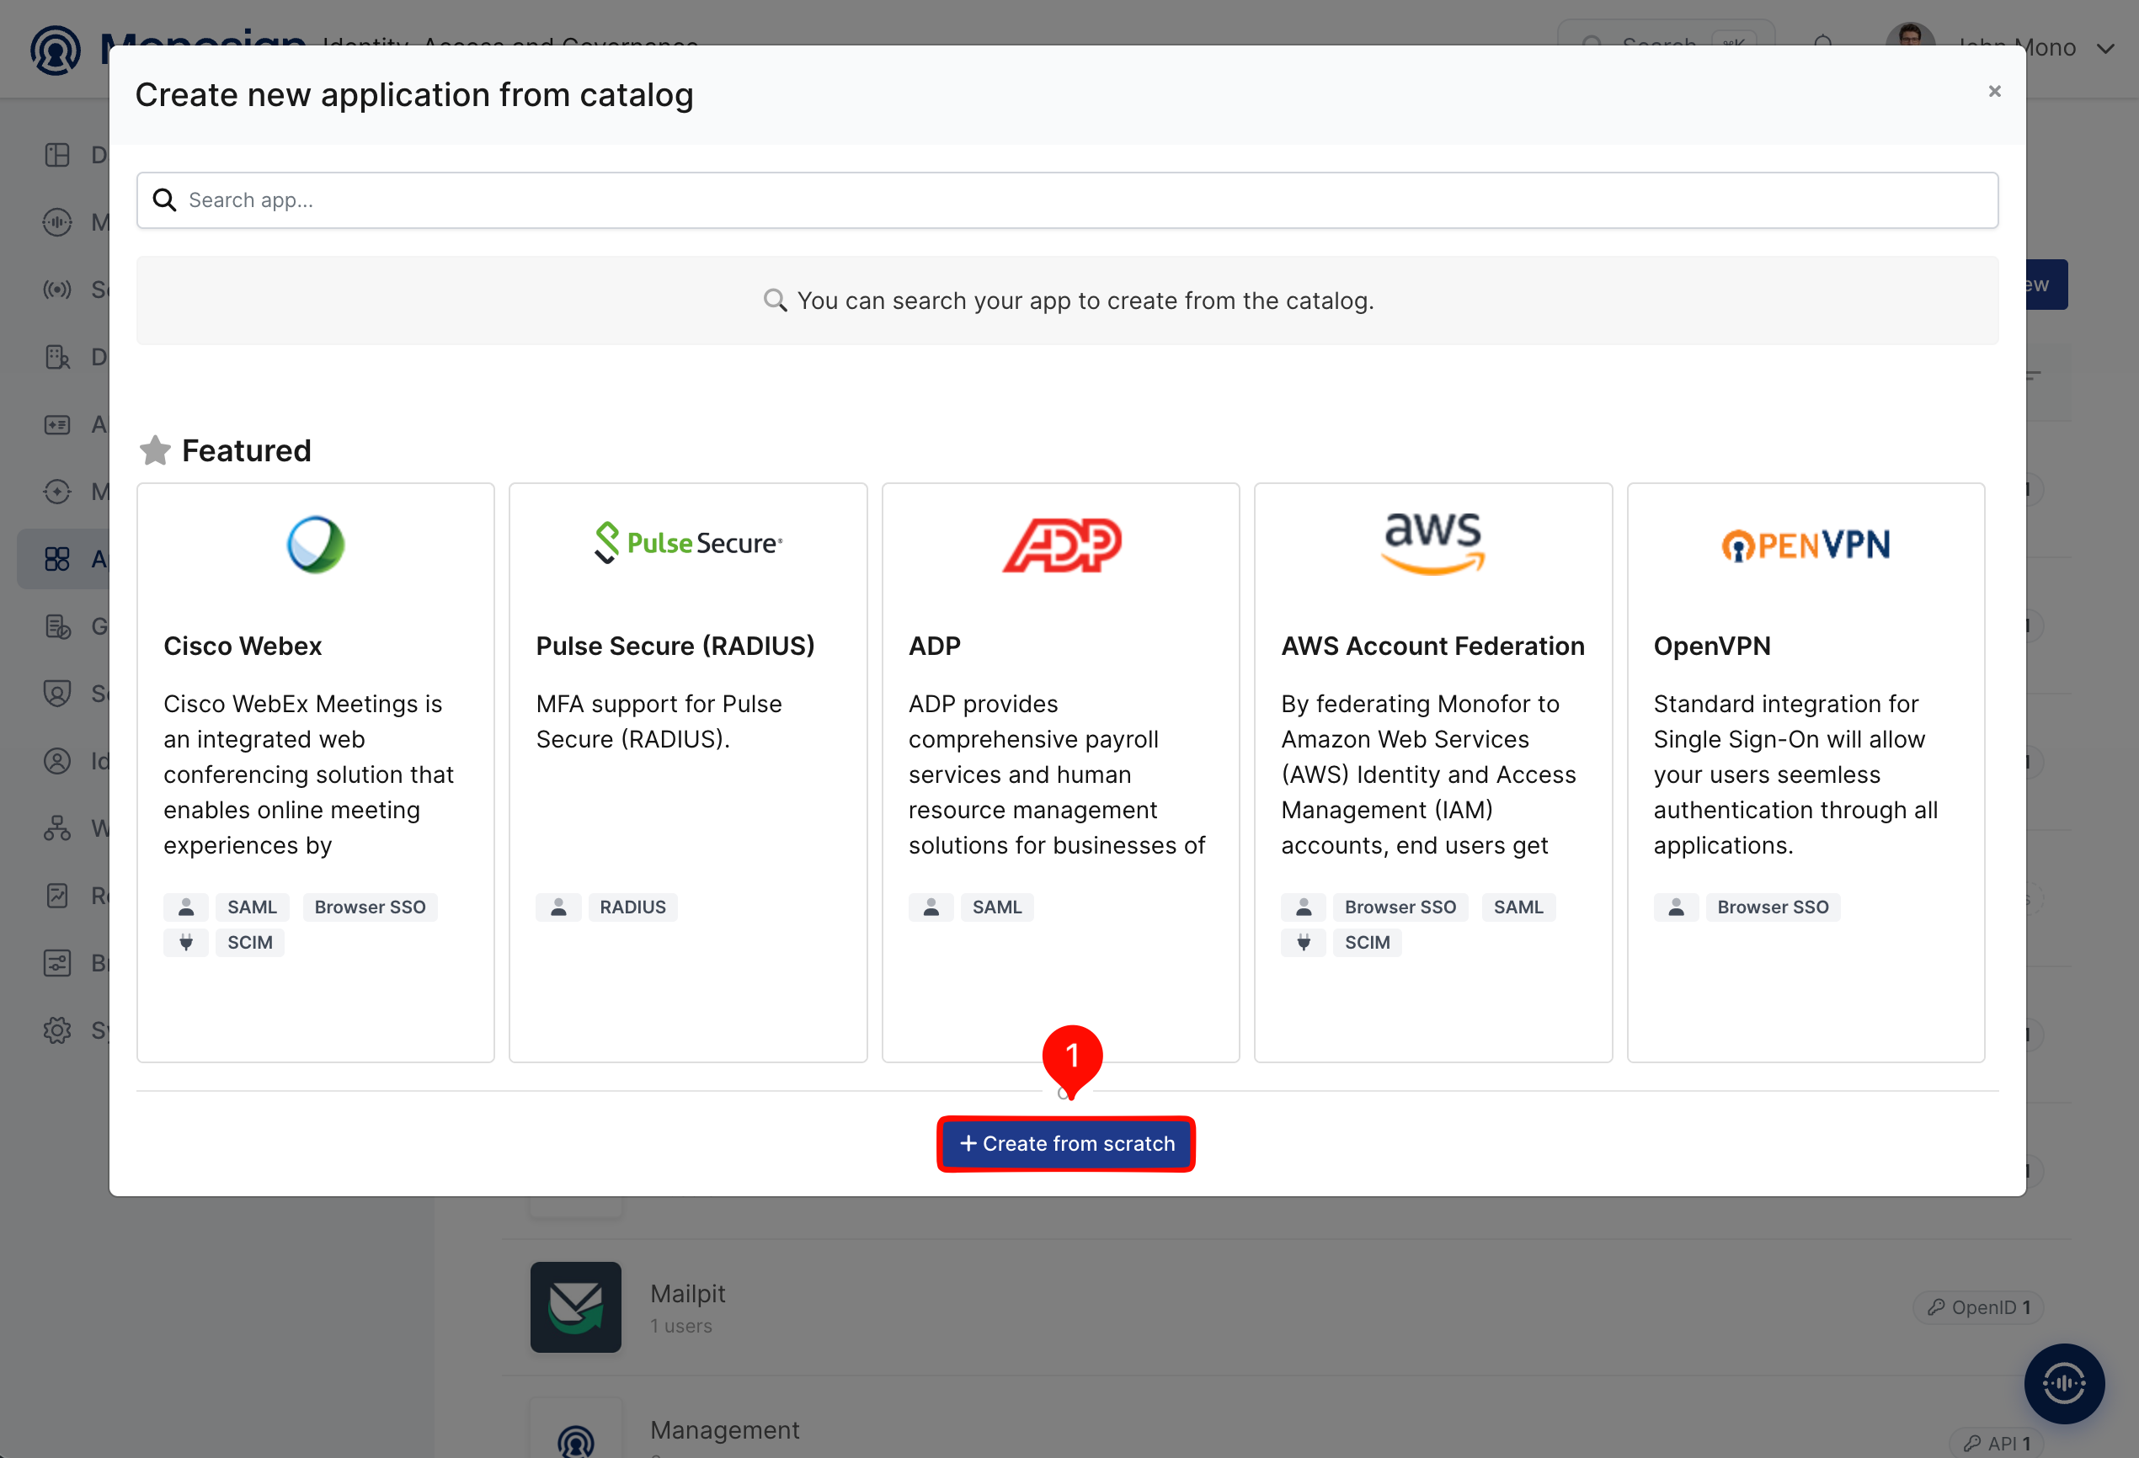
Task: Click the RADIUS tag on Pulse Secure card
Action: pos(632,907)
